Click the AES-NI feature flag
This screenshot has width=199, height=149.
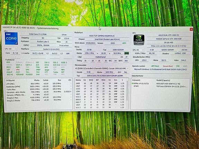pos(10,75)
